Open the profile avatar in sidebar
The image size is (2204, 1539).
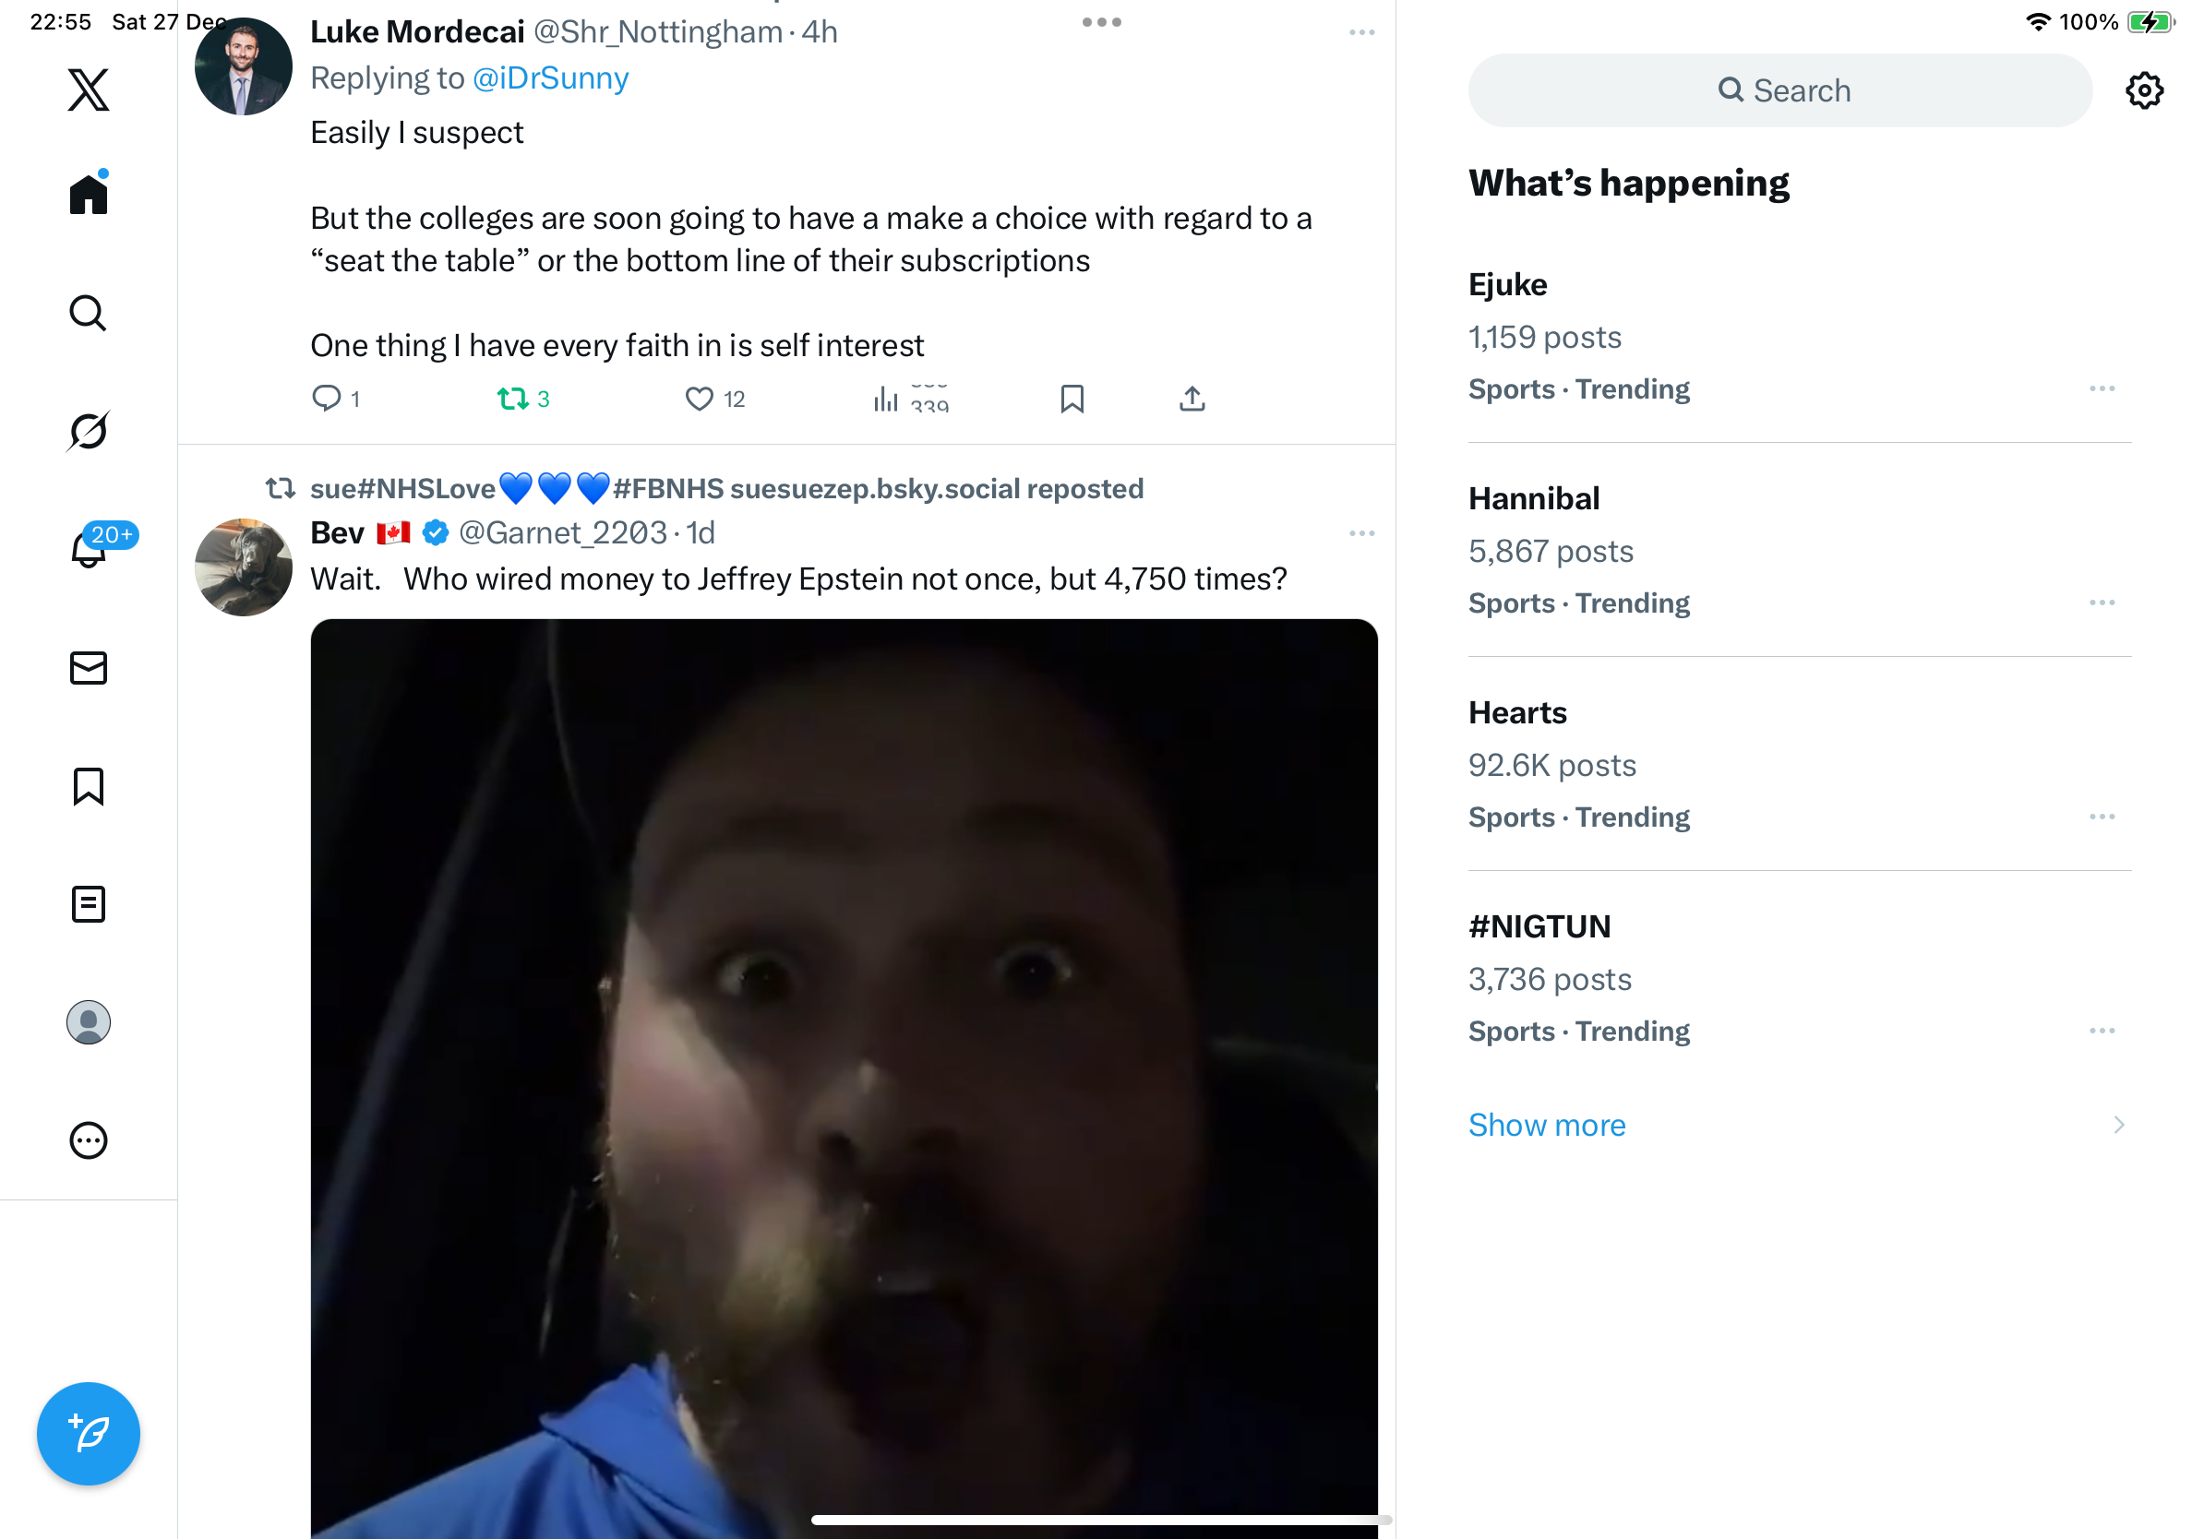(89, 1021)
